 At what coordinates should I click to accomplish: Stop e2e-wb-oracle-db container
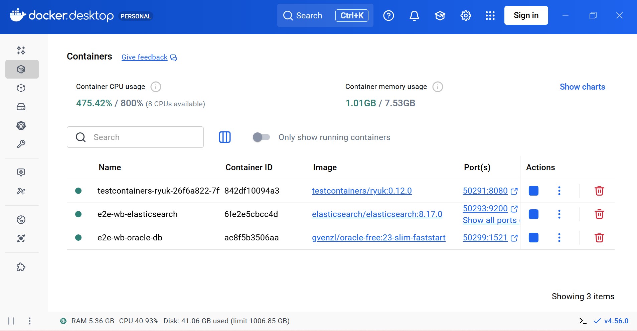click(533, 238)
